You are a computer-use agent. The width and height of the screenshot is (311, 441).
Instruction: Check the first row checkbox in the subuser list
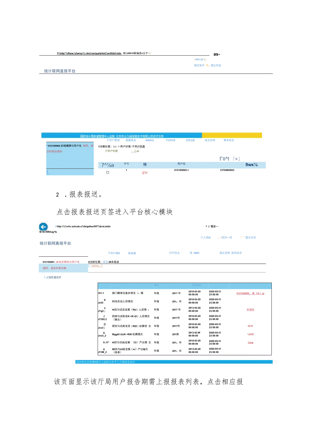107,172
